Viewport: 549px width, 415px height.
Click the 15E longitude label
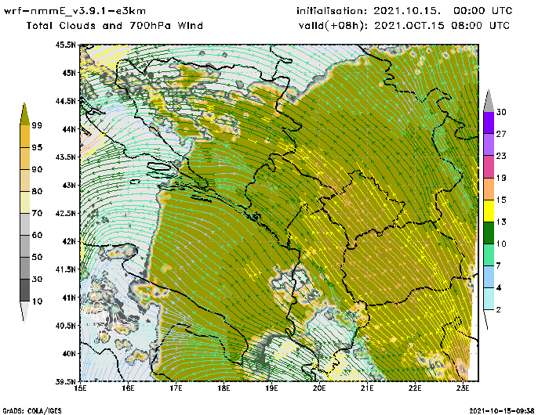point(81,388)
